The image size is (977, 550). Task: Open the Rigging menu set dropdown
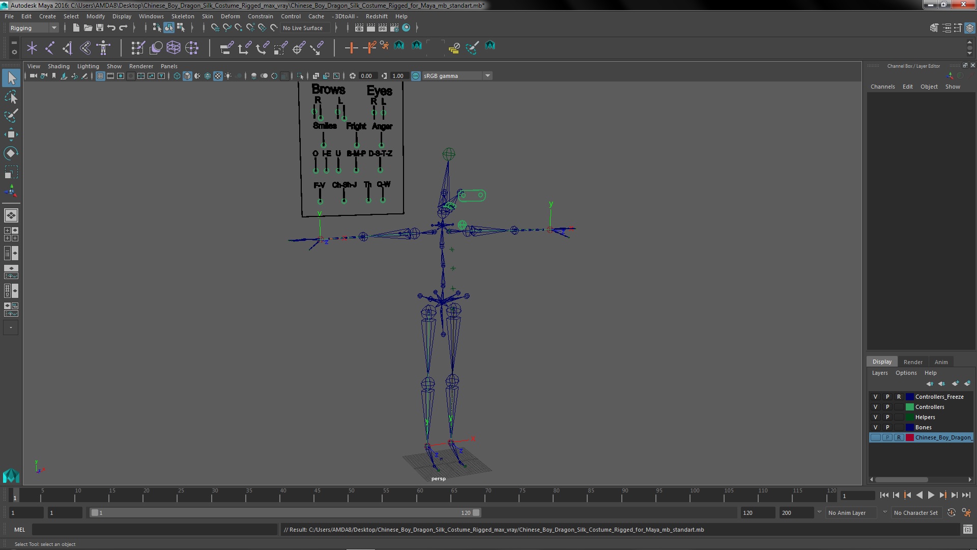click(33, 28)
